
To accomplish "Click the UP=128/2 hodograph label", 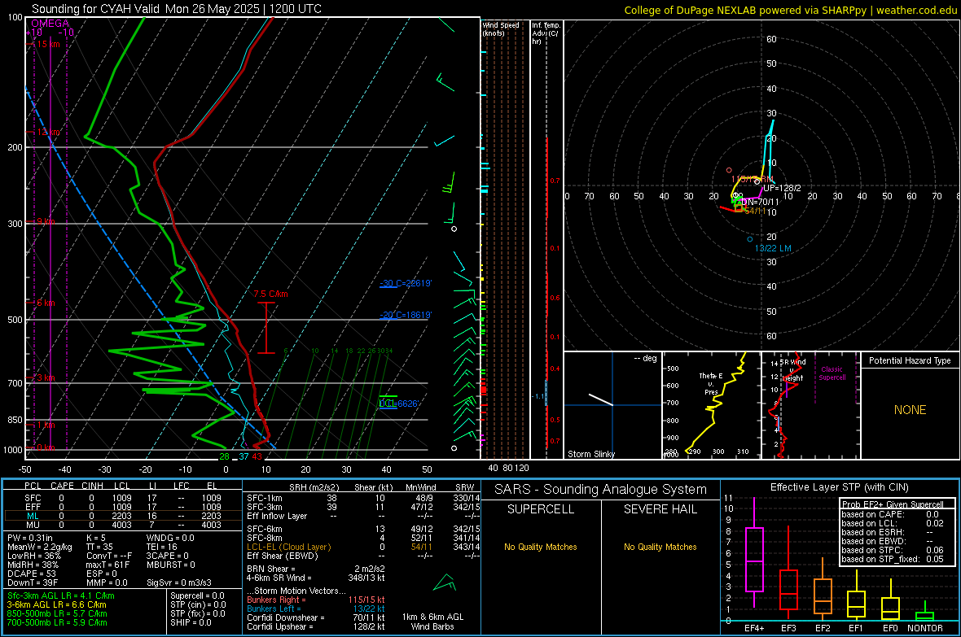I will pyautogui.click(x=782, y=188).
